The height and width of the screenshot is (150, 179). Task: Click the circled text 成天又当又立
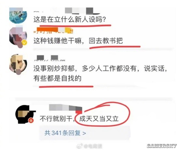[99, 119]
